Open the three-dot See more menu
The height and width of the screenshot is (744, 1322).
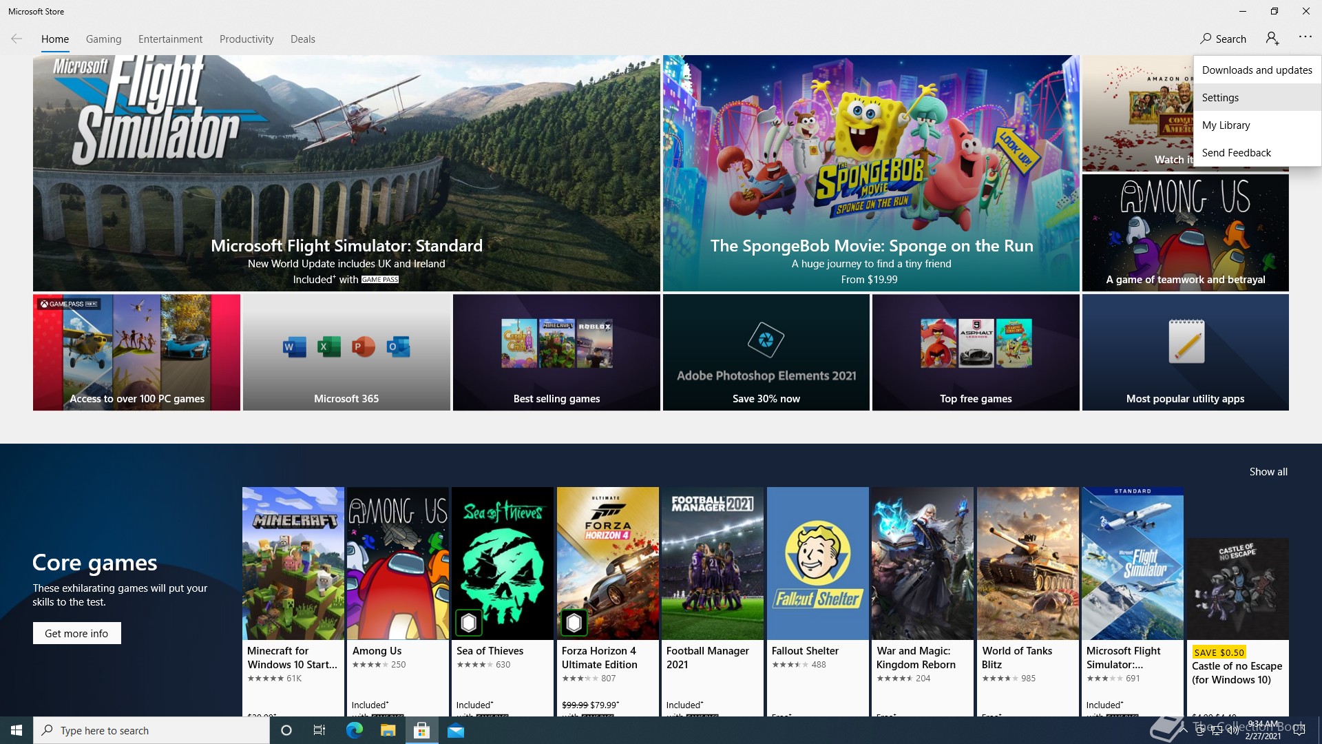[1305, 37]
